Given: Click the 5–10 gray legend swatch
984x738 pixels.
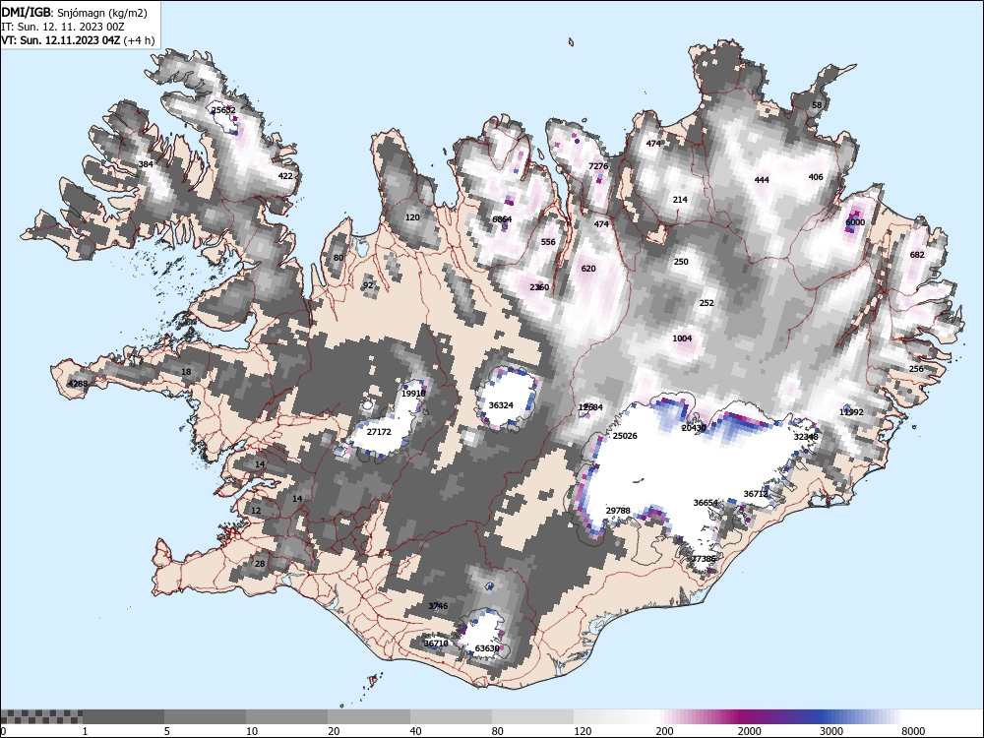Looking at the screenshot, I should [x=206, y=717].
